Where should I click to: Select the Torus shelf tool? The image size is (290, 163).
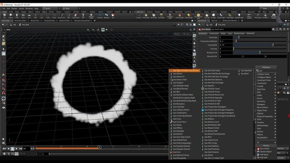(23, 16)
